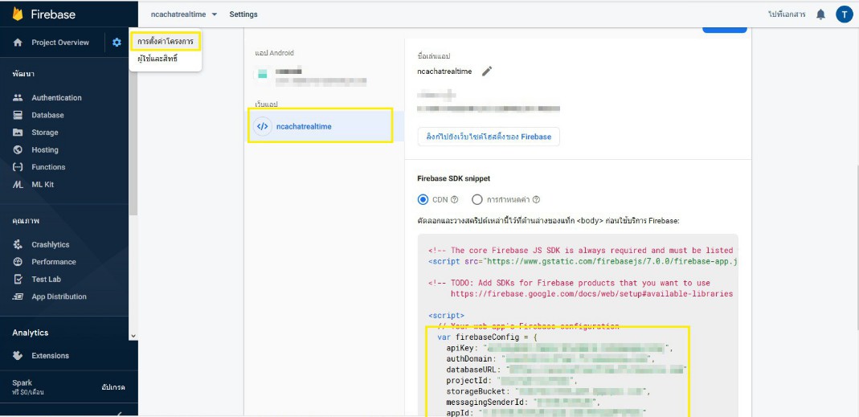Click the Functions brackets icon
Screen dimensions: 859x417
(x=18, y=167)
